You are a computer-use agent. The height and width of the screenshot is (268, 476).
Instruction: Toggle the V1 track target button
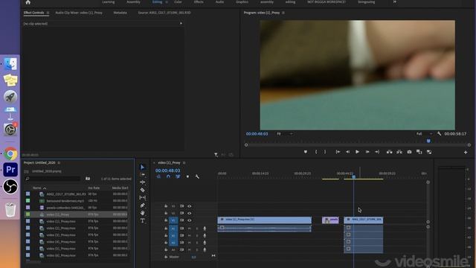(173, 220)
